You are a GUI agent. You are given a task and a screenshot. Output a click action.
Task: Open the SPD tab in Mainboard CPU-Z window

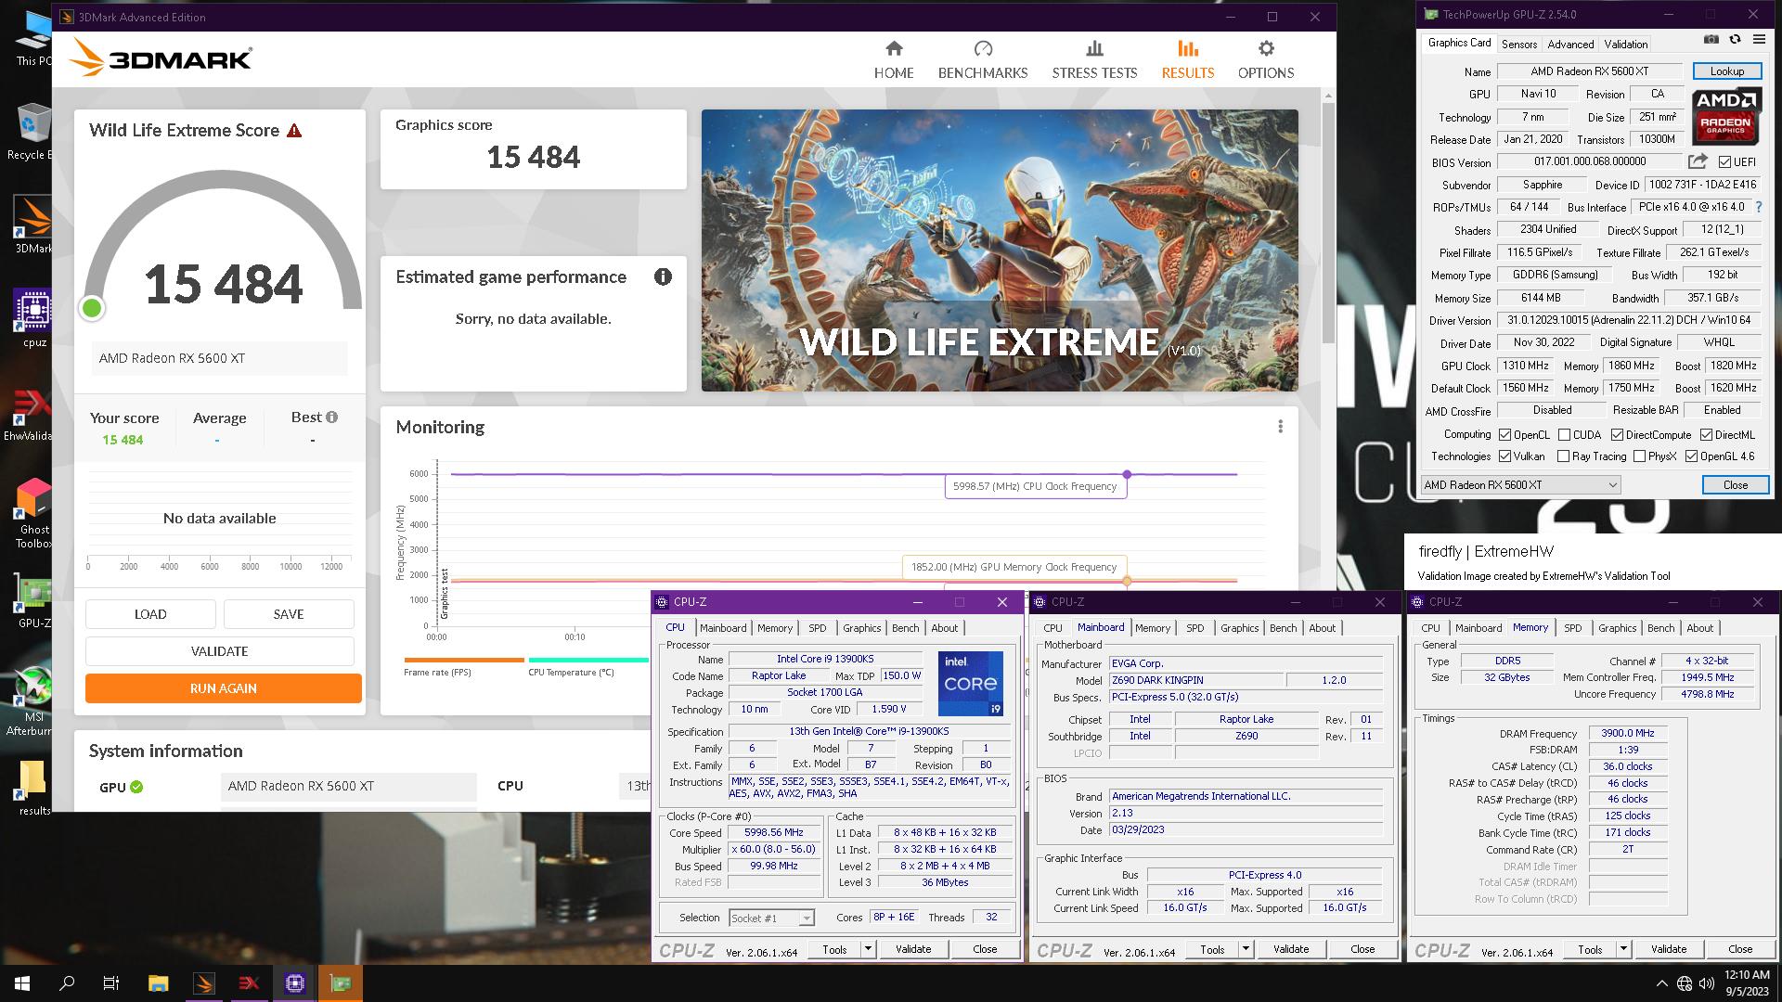[x=1194, y=628]
